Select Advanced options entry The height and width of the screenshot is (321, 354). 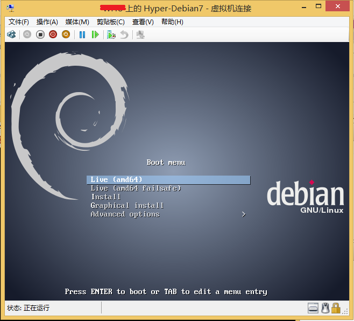pyautogui.click(x=168, y=214)
